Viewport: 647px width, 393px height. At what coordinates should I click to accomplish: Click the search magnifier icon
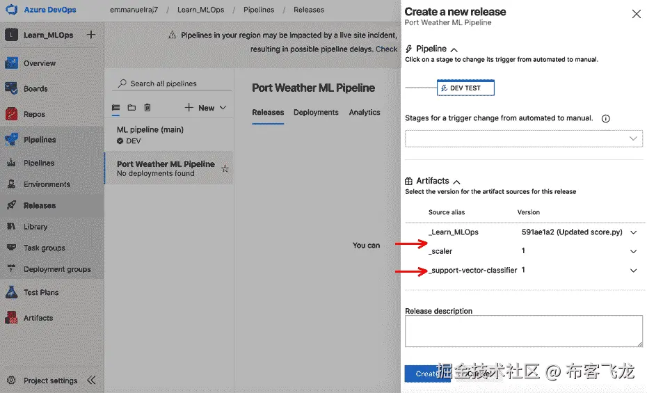click(122, 83)
